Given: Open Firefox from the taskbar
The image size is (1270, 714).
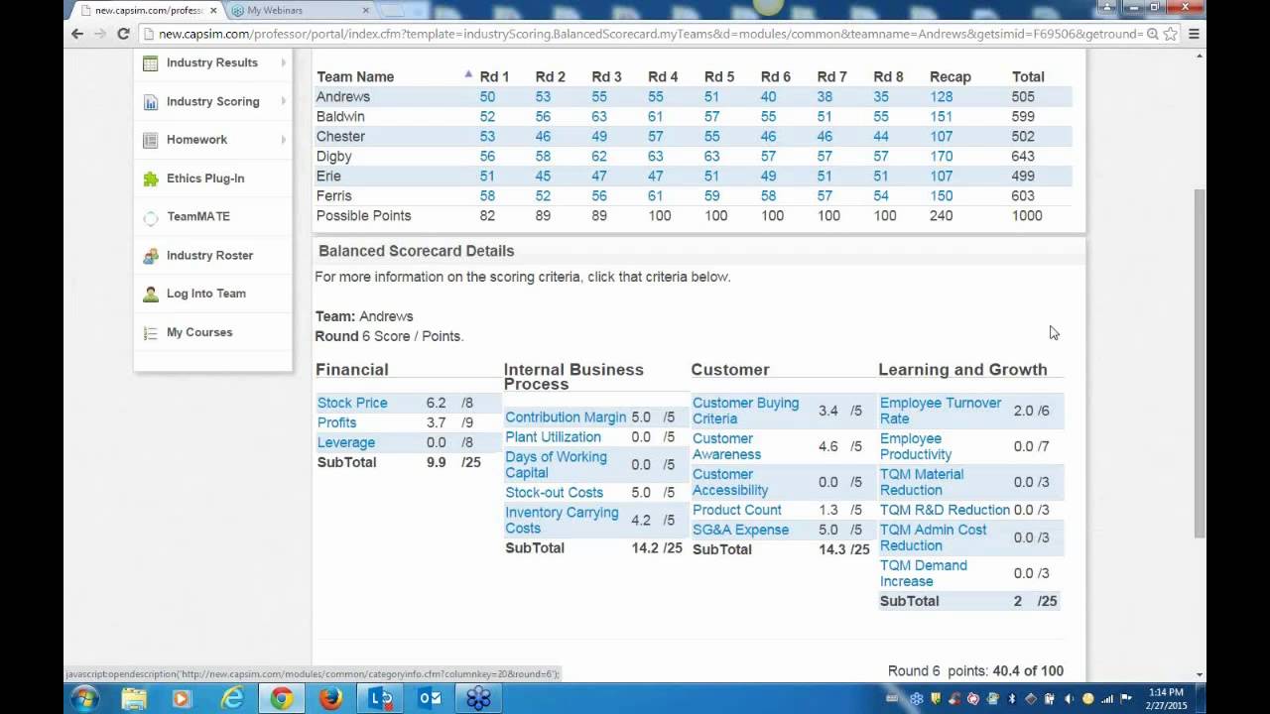Looking at the screenshot, I should click(330, 698).
